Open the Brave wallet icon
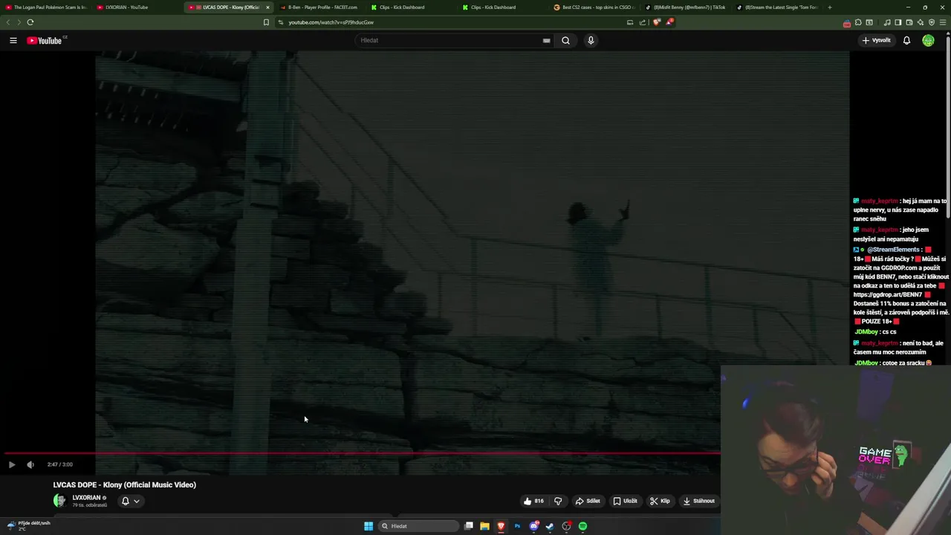The width and height of the screenshot is (951, 535). coord(909,22)
